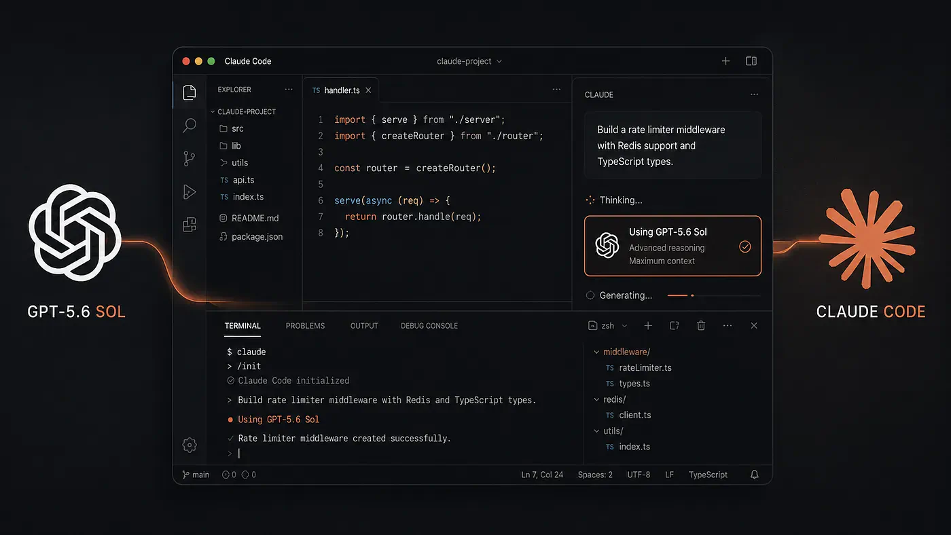Click 'Rate limiter middleware created successfully.' line
Image resolution: width=951 pixels, height=535 pixels.
tap(339, 439)
